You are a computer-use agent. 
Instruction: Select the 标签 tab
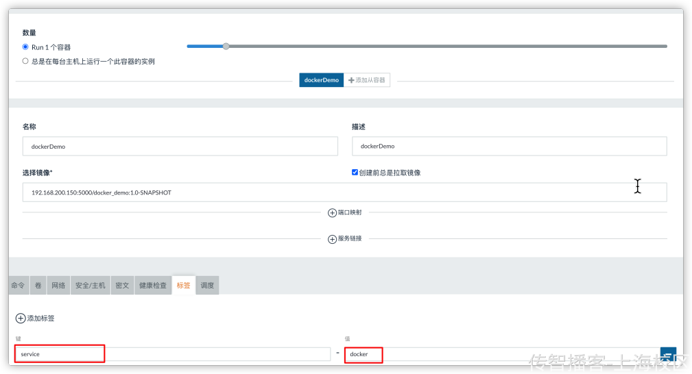[184, 286]
